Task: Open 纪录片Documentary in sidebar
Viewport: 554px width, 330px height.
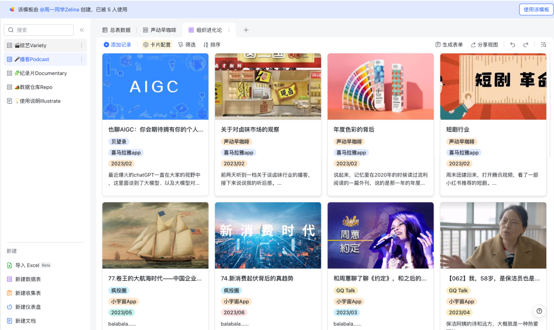Action: 45,73
